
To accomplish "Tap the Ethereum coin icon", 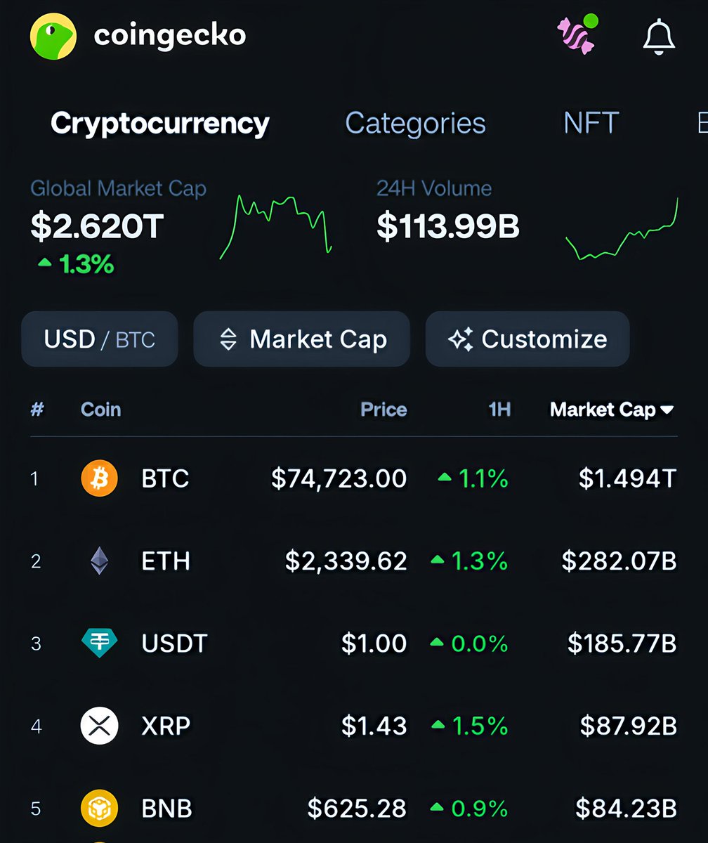I will (x=99, y=561).
